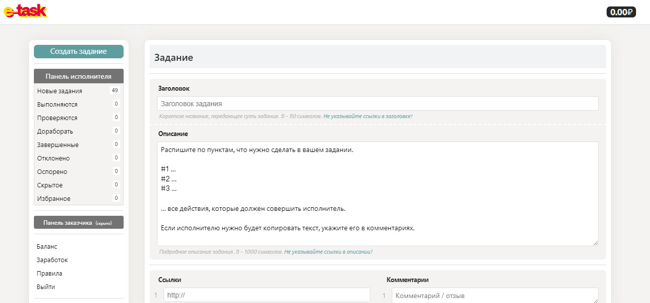Image resolution: width=650 pixels, height=303 pixels.
Task: Focus the Заголовок задания input field
Action: [x=377, y=104]
